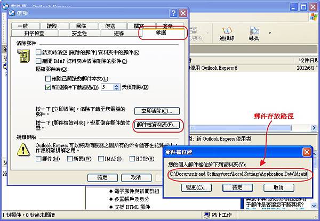
Task: Close the Options dialog with X
Action: [183, 13]
